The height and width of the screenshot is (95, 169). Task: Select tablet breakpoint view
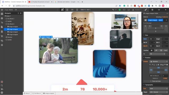click(67, 10)
